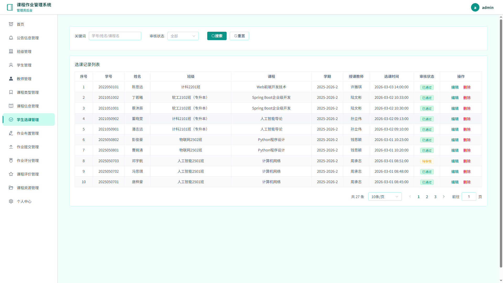Screen dimensions: 503x283
Task: Open the 课程资源管理 menu item
Action: (x=29, y=188)
